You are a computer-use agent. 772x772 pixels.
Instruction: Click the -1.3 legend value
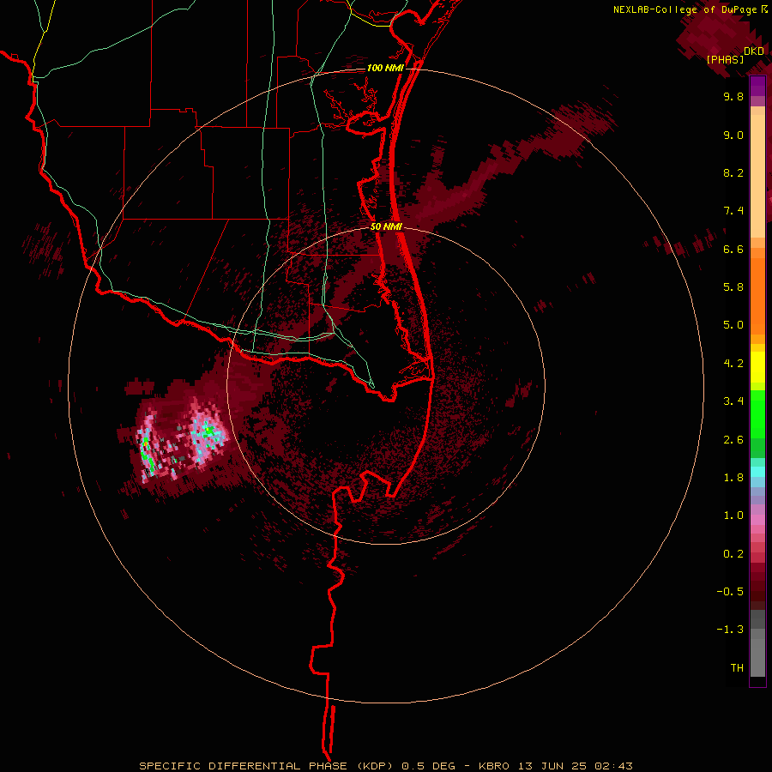point(730,630)
